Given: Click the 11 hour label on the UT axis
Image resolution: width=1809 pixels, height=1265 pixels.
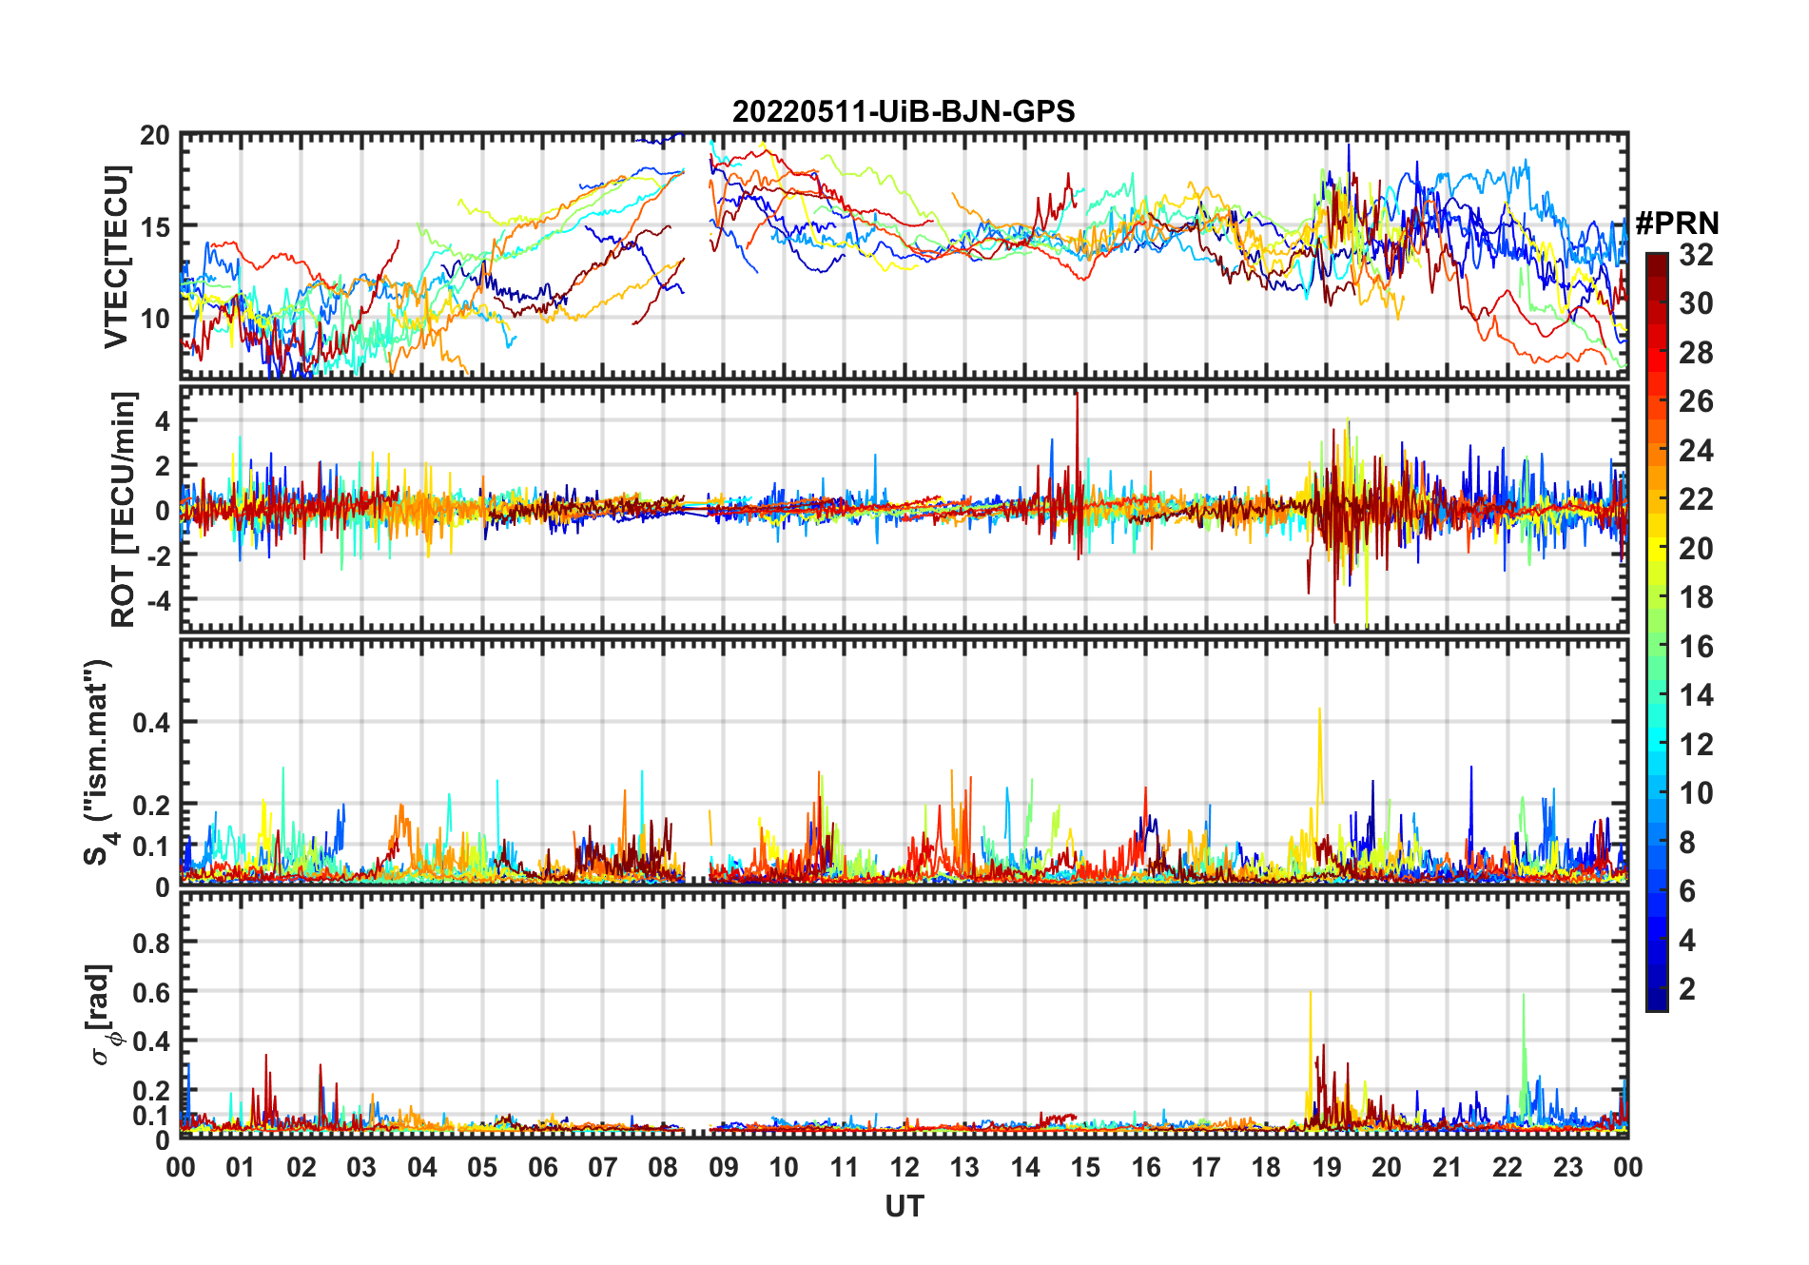Looking at the screenshot, I should pos(845,1168).
